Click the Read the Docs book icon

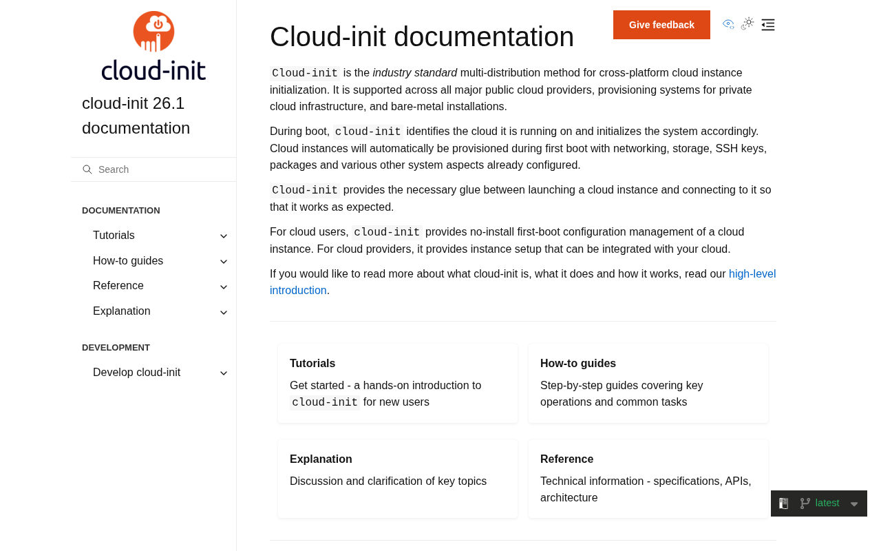[x=783, y=503]
